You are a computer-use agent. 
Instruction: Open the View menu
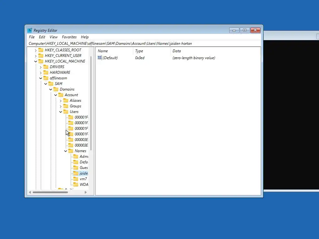[54, 37]
